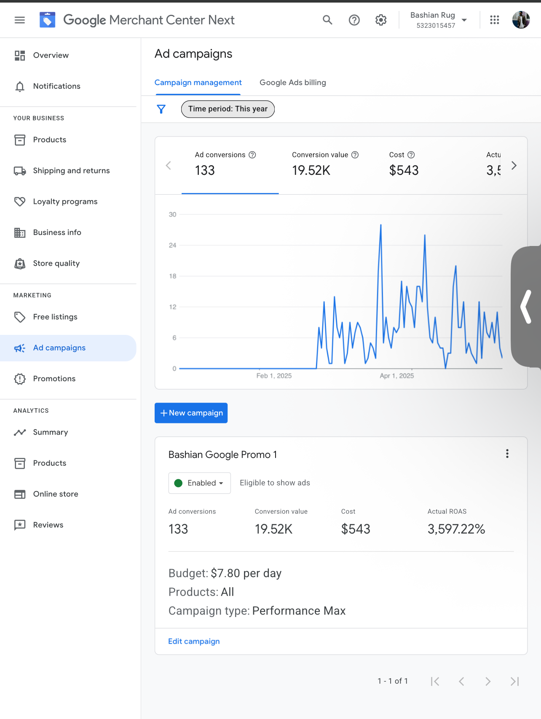Viewport: 541px width, 719px height.
Task: Select Ad campaigns in sidebar
Action: click(68, 348)
